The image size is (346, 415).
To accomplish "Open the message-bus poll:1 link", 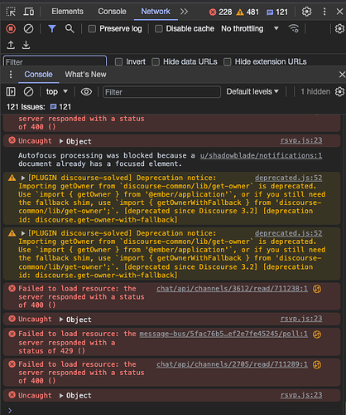I will 223,334.
